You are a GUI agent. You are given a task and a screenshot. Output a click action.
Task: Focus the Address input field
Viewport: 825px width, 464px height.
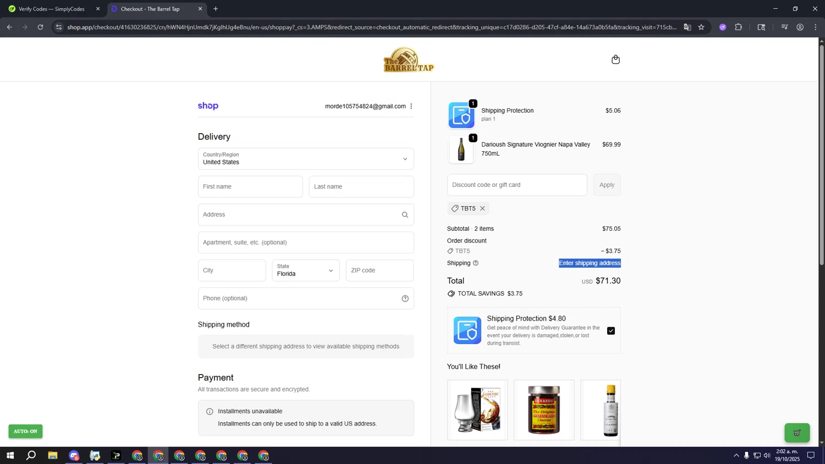tap(306, 215)
